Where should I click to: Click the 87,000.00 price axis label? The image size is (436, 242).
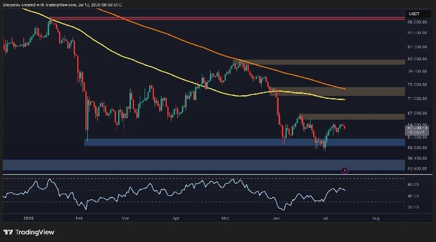(x=417, y=47)
